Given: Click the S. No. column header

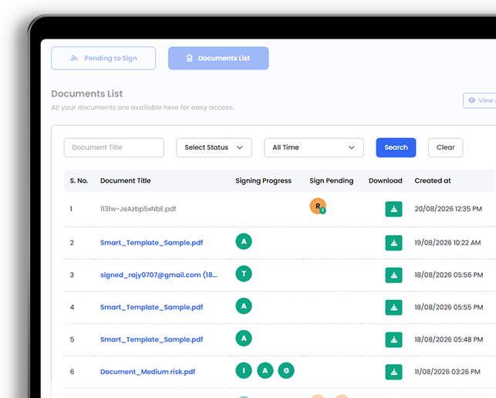Looking at the screenshot, I should 79,180.
